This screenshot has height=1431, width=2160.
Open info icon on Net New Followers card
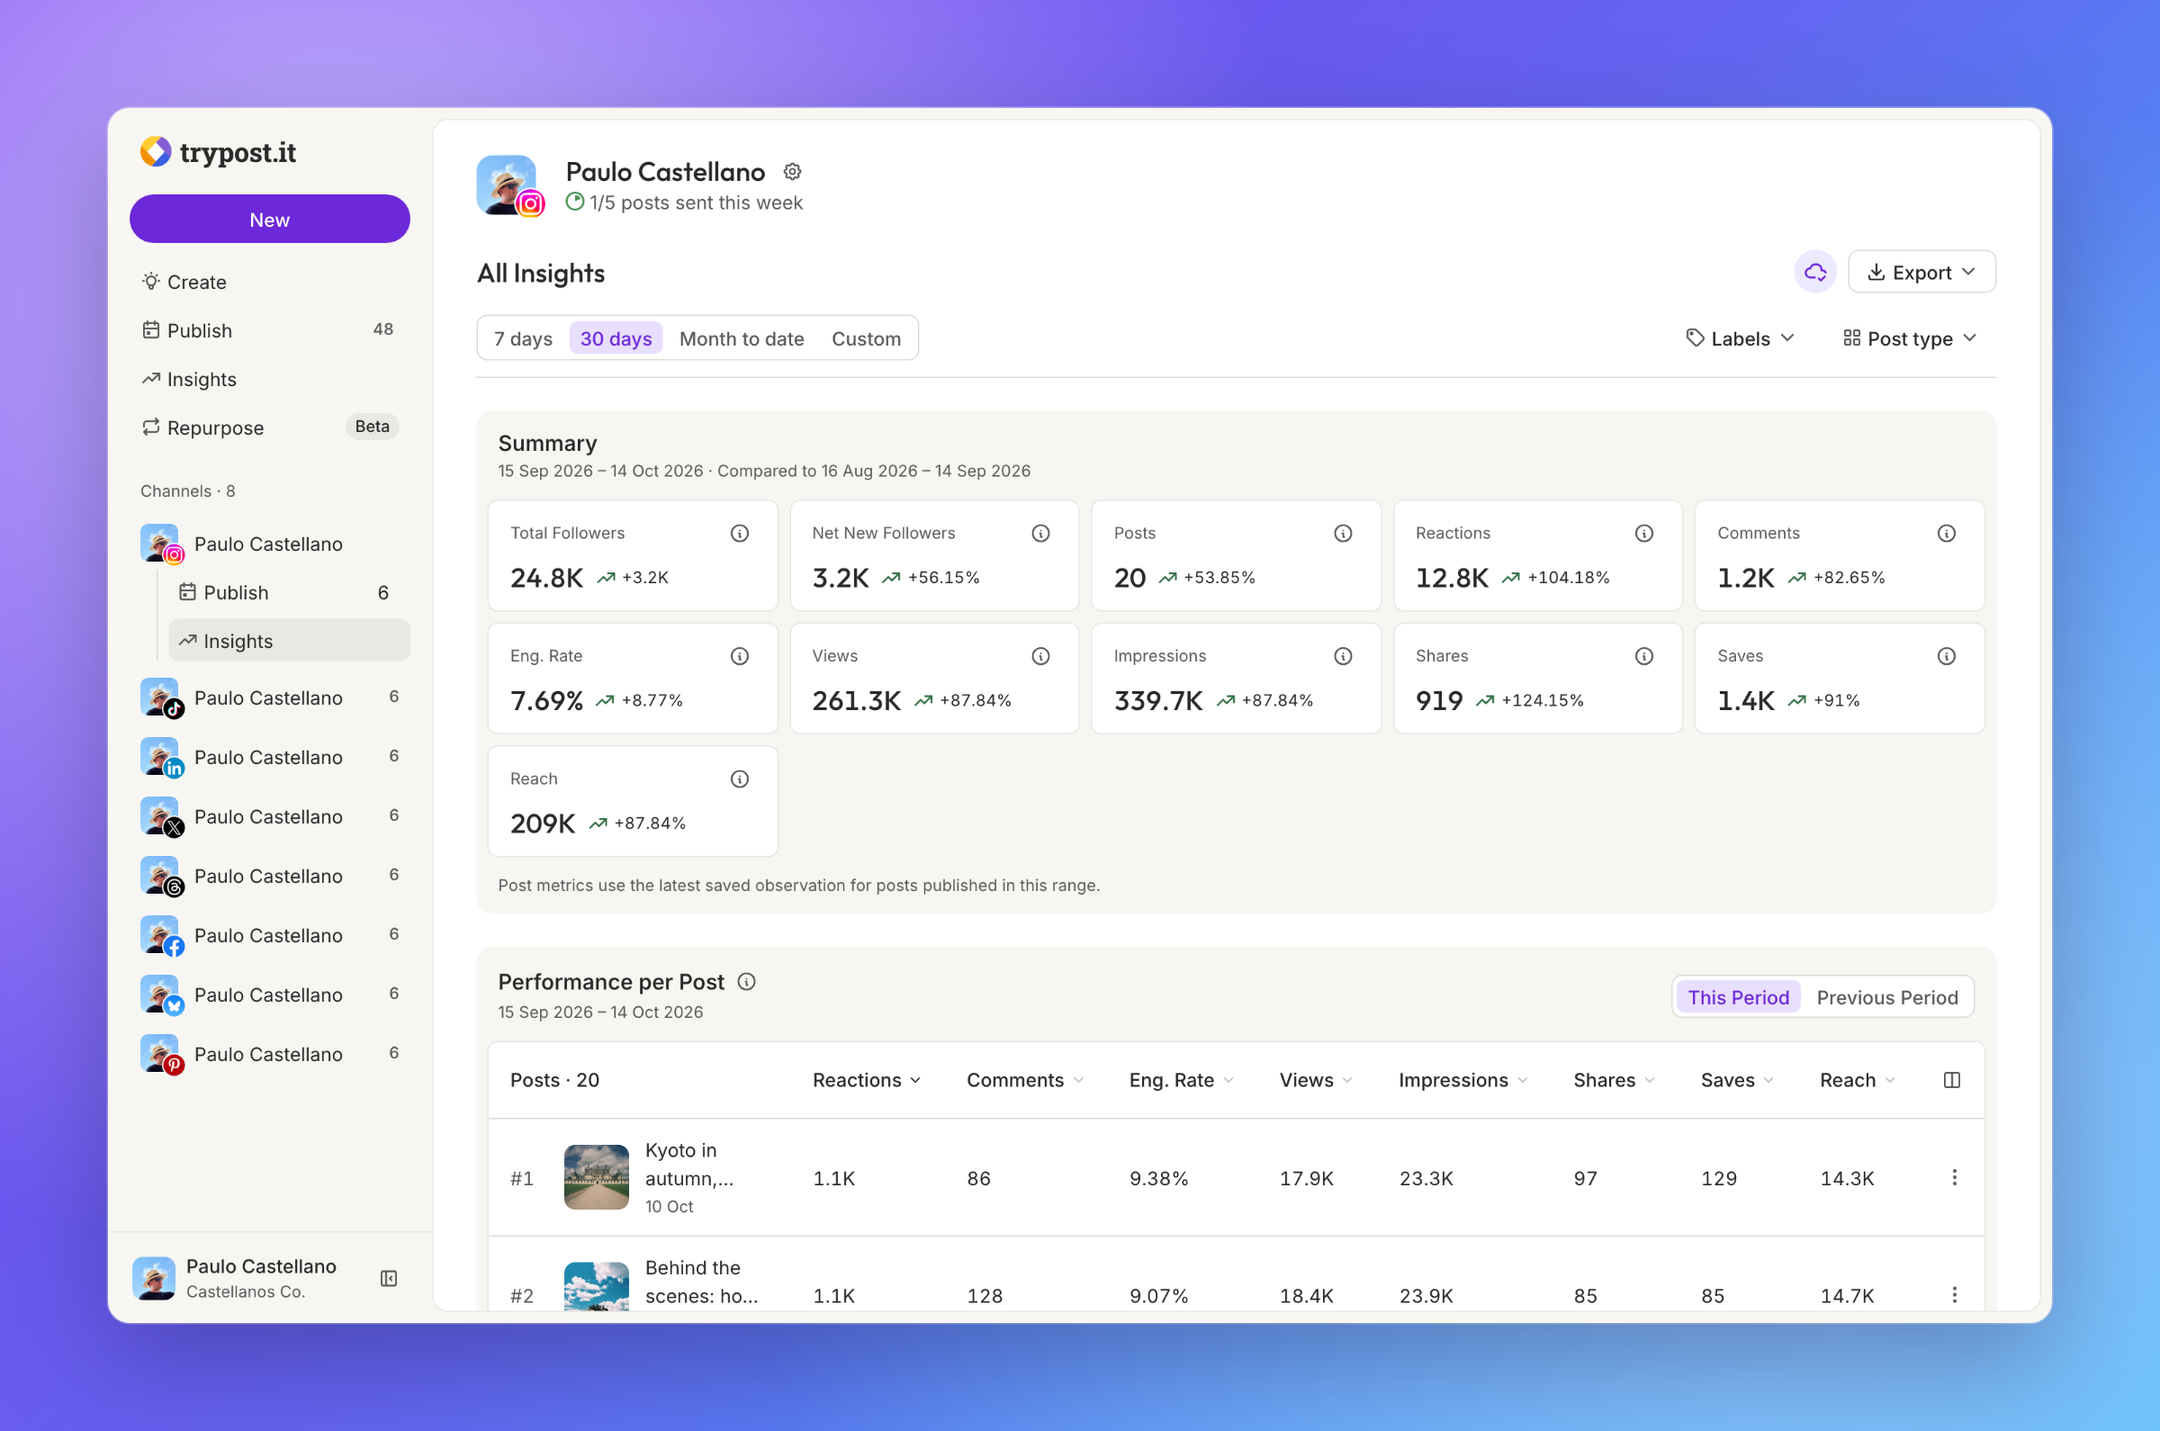tap(1041, 533)
